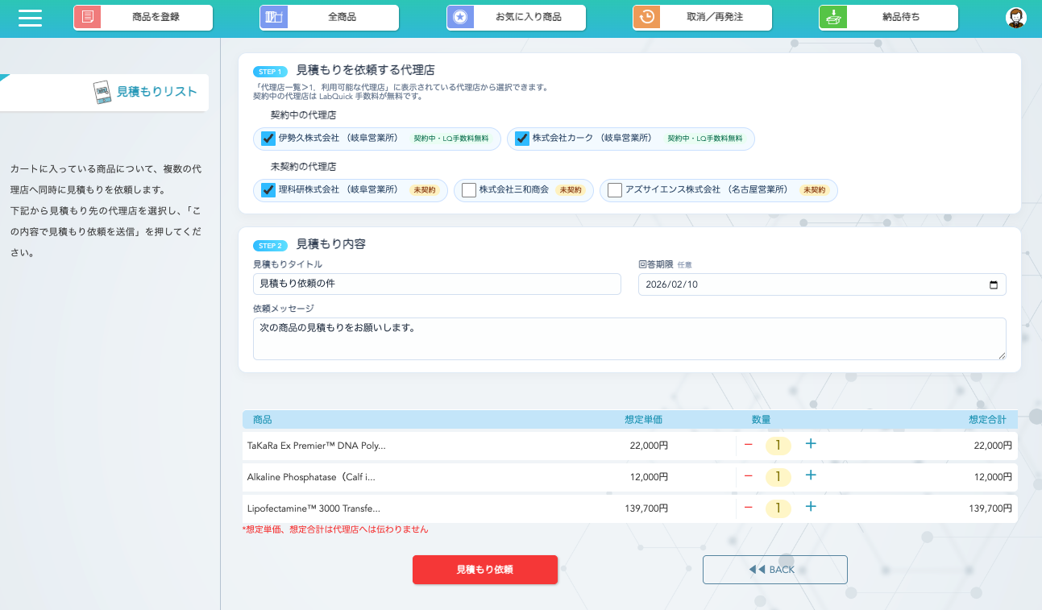
Task: Click the 取消／再発注 clock icon
Action: click(646, 17)
